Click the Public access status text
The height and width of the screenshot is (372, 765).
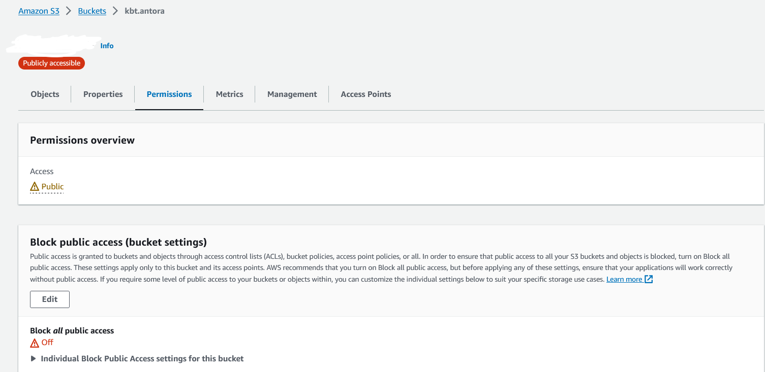(52, 187)
